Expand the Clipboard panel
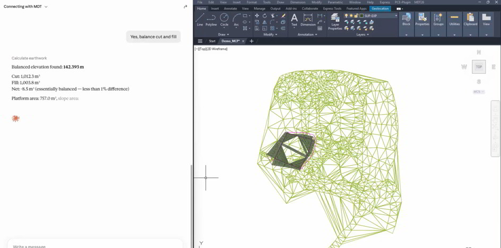 pyautogui.click(x=470, y=35)
